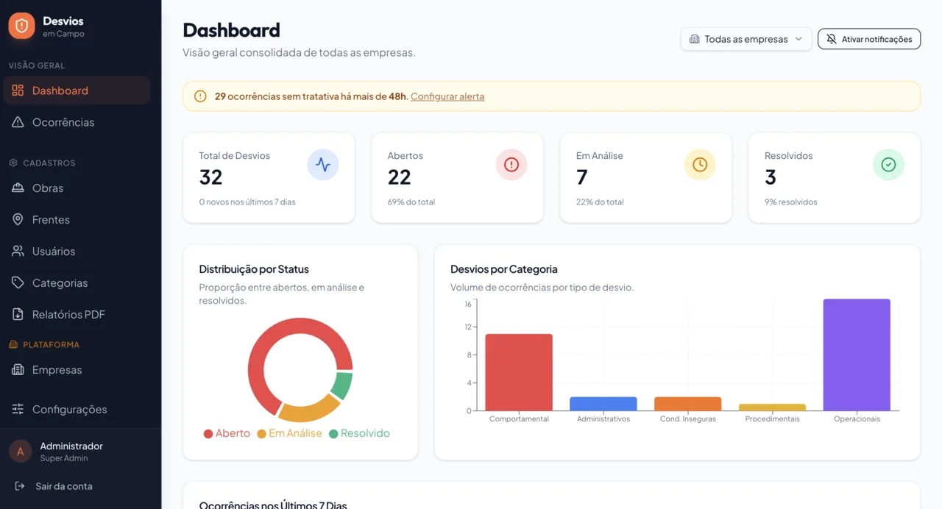Click the orange Cond. Inseguras bar

tap(688, 404)
